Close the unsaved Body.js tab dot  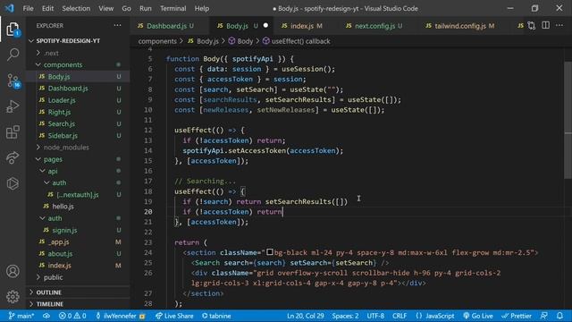pos(265,26)
